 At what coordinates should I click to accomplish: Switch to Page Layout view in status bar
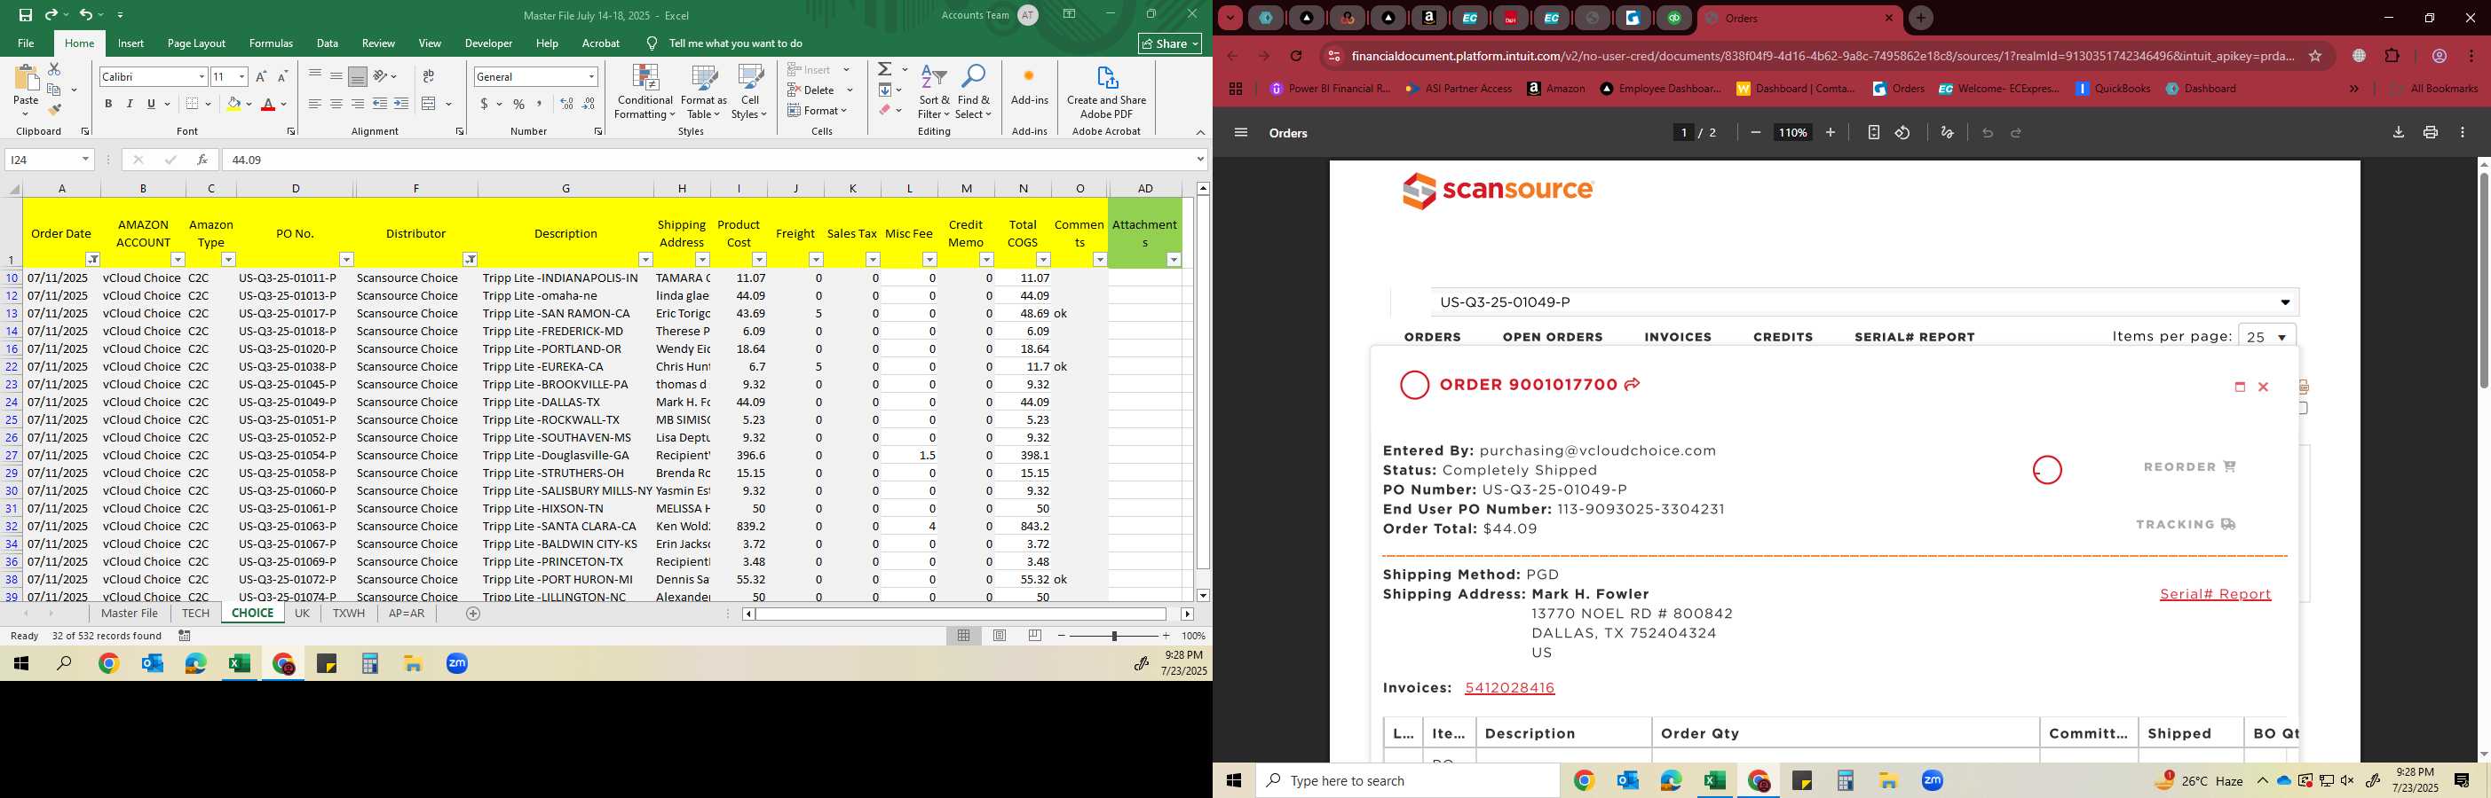(x=1000, y=636)
